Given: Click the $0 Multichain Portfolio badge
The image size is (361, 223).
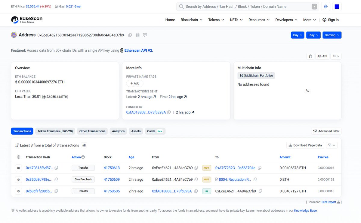Looking at the screenshot, I should pyautogui.click(x=256, y=76).
